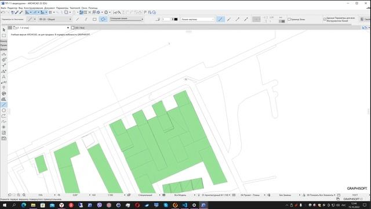
Task: Activate the syringe inject parameters icon
Action: [x=21, y=12]
